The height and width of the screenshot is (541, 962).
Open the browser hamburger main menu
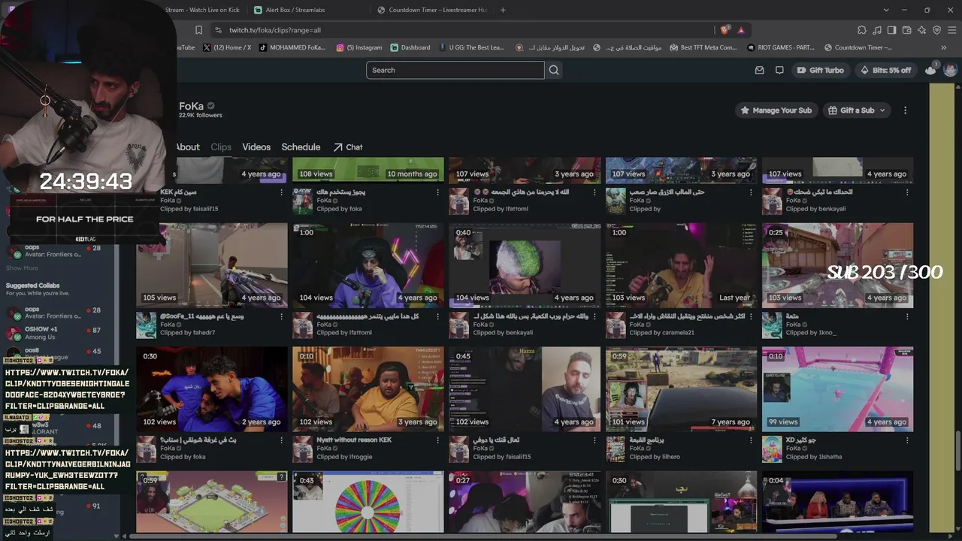pyautogui.click(x=952, y=30)
